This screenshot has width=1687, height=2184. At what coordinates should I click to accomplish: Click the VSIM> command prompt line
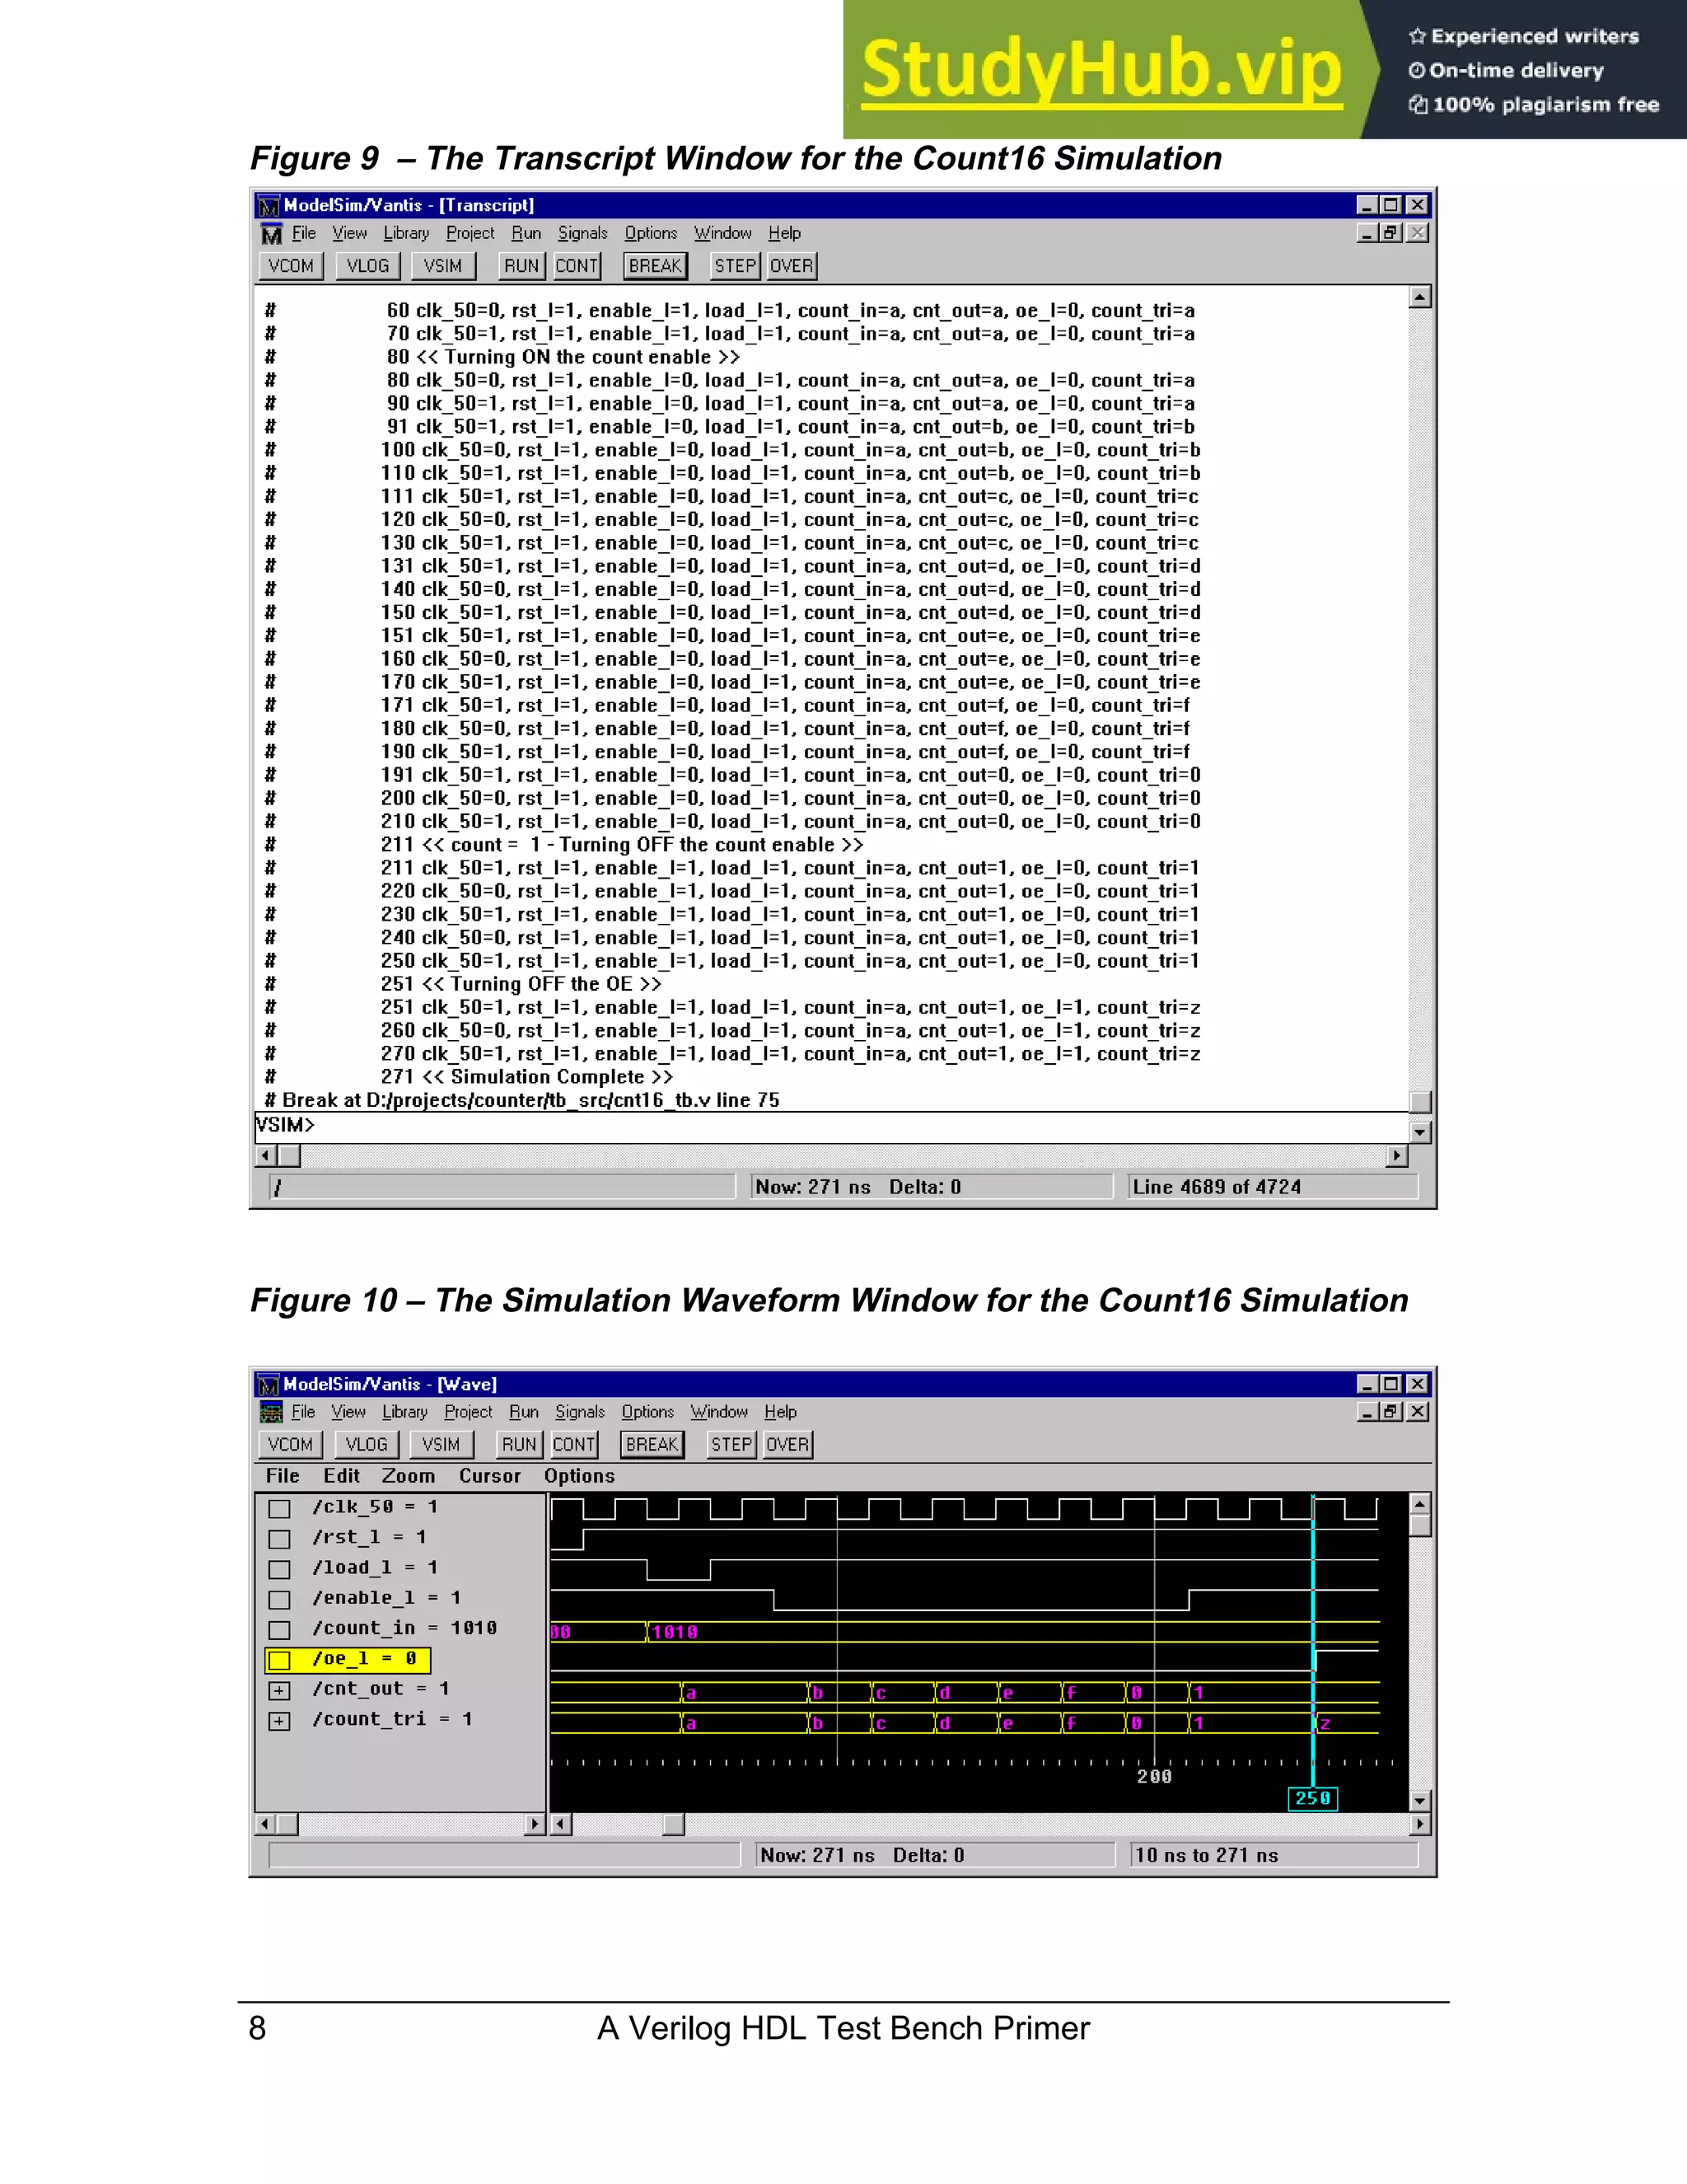(829, 1126)
